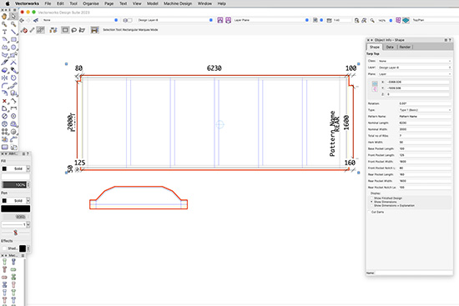This screenshot has width=459, height=306.
Task: Open the Organise menu
Action: coord(91,3)
